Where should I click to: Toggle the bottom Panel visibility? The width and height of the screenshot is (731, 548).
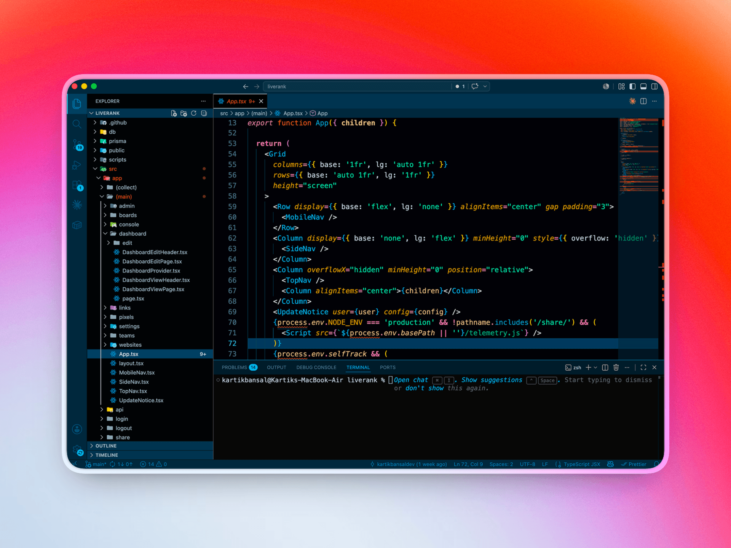[643, 87]
